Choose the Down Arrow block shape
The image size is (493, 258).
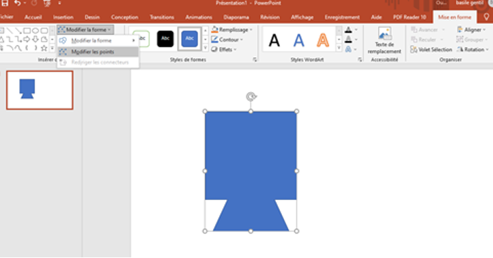tap(36, 40)
